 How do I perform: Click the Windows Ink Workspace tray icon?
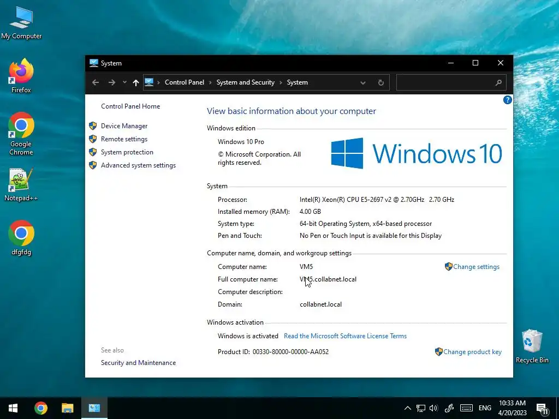click(449, 408)
